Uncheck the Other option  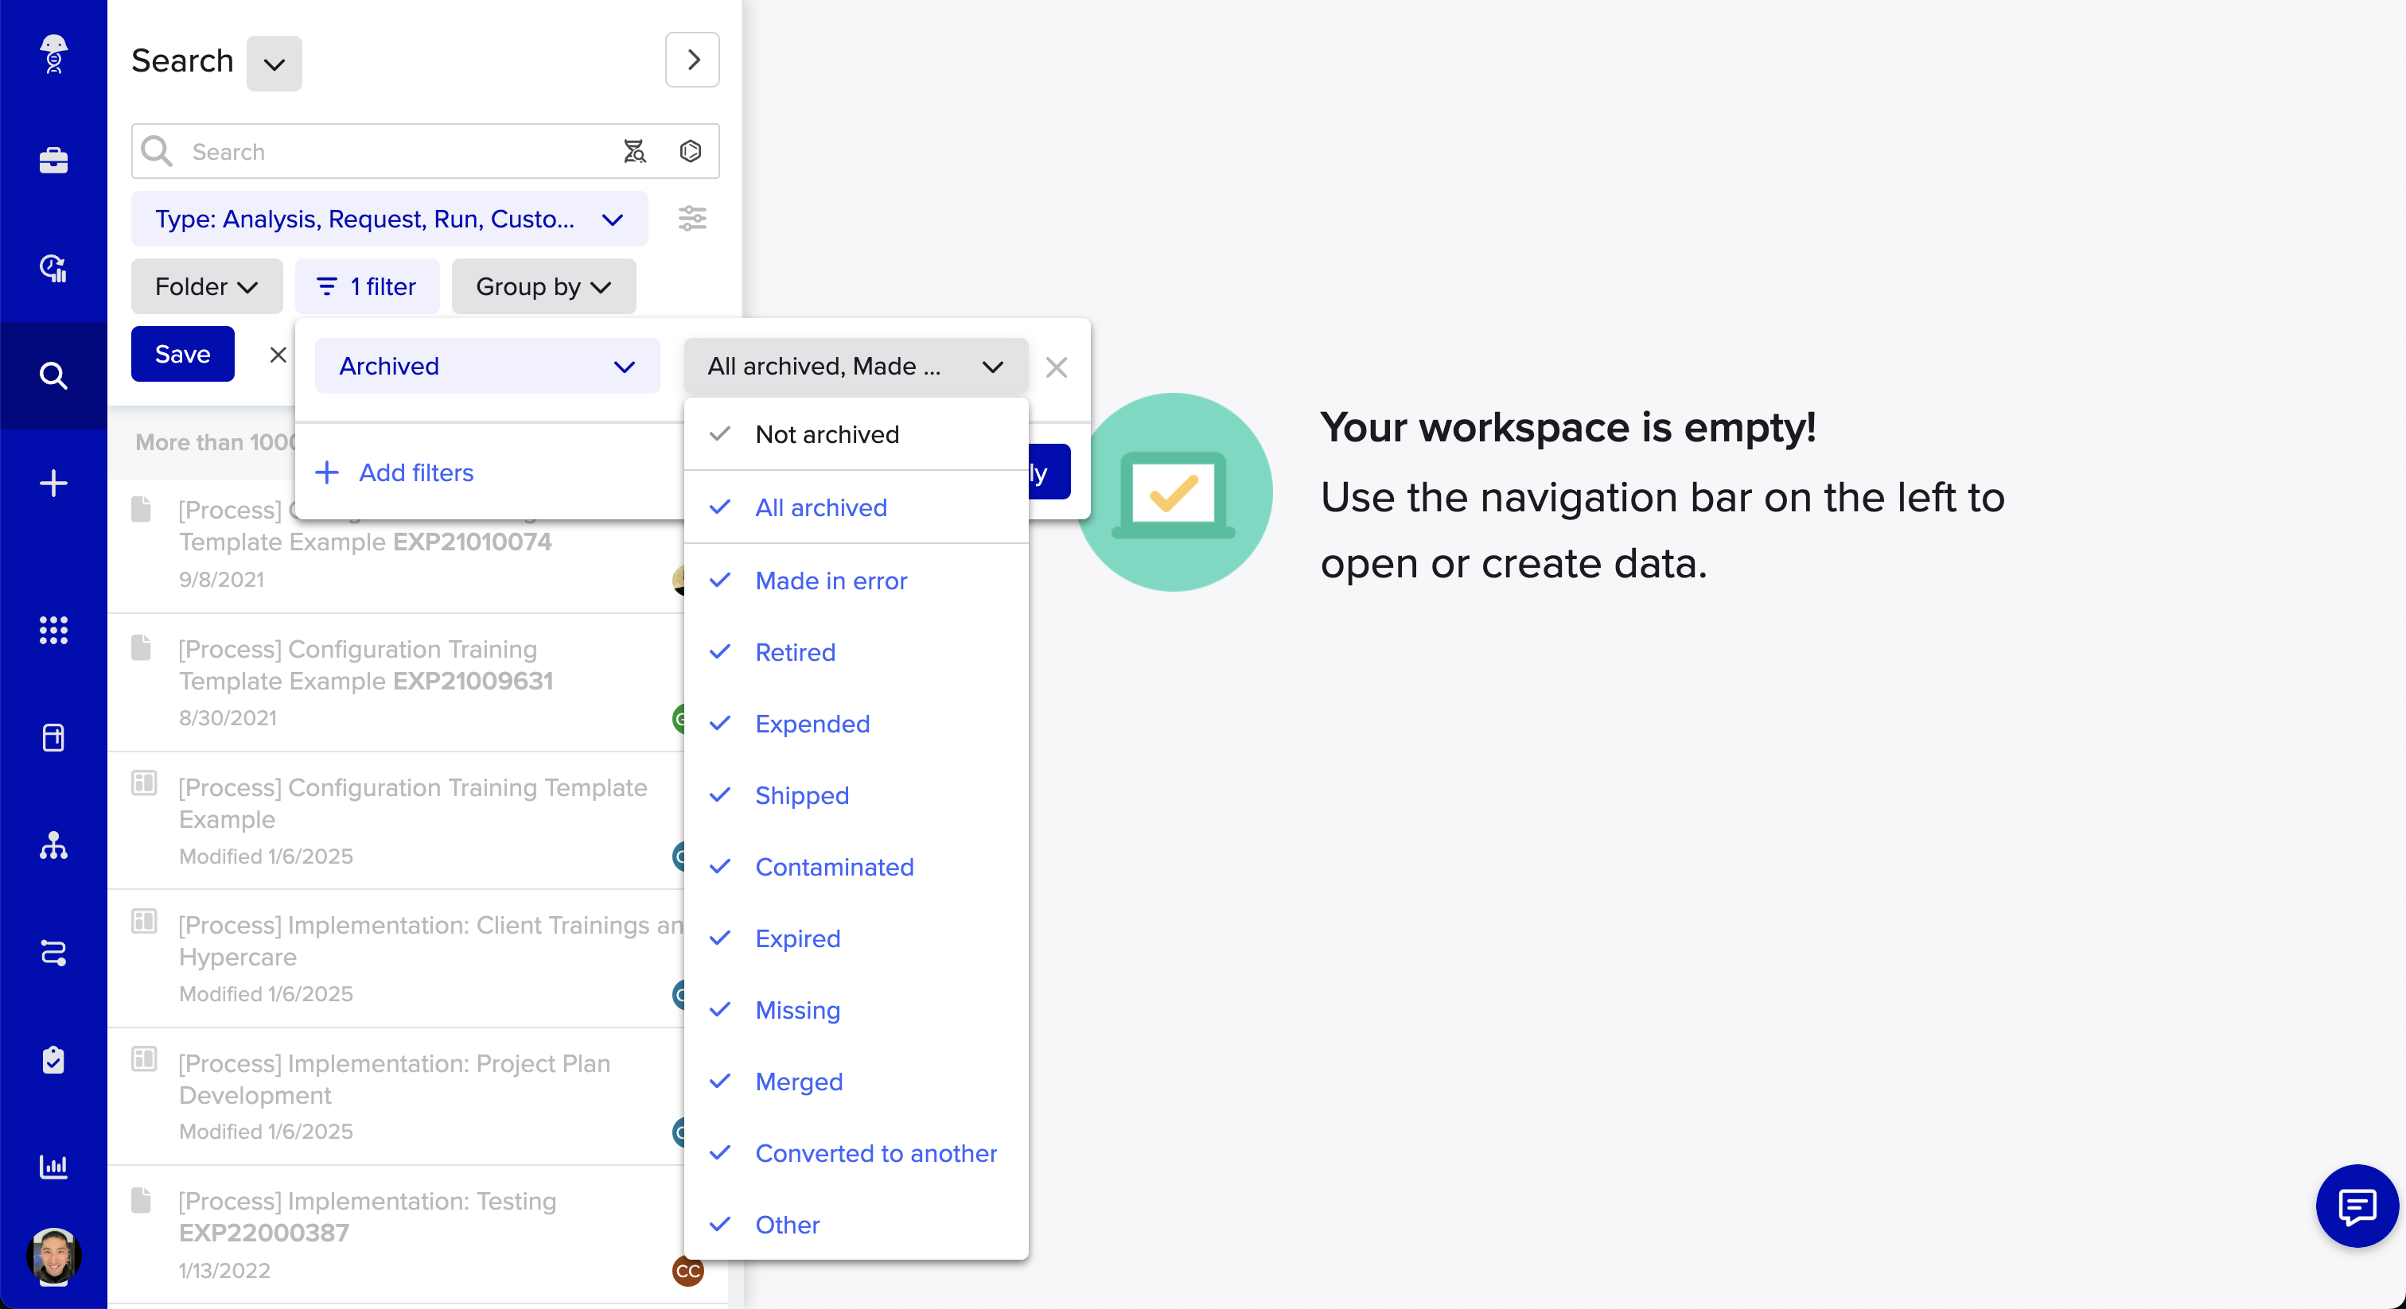(x=855, y=1224)
